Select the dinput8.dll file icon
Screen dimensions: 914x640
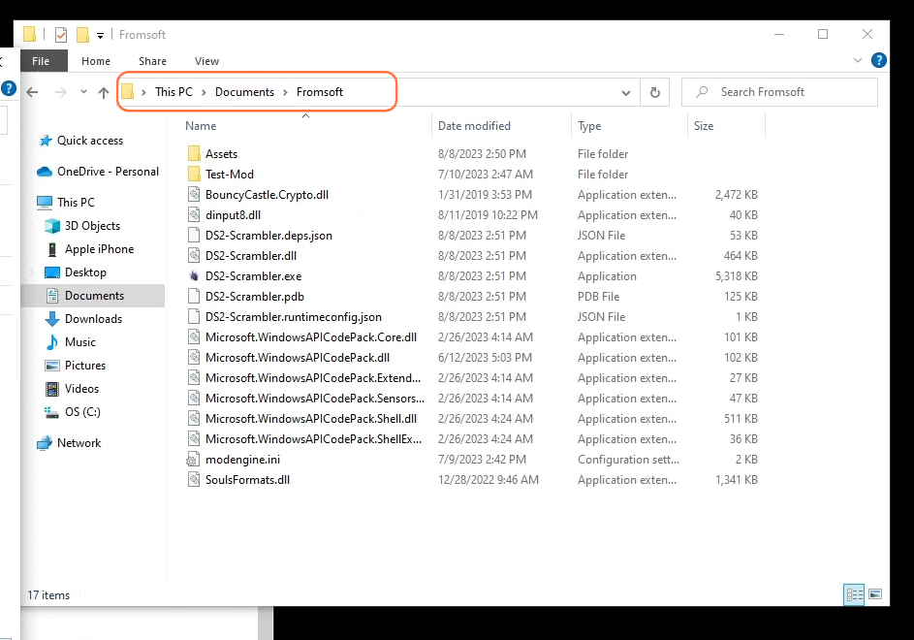click(x=194, y=215)
